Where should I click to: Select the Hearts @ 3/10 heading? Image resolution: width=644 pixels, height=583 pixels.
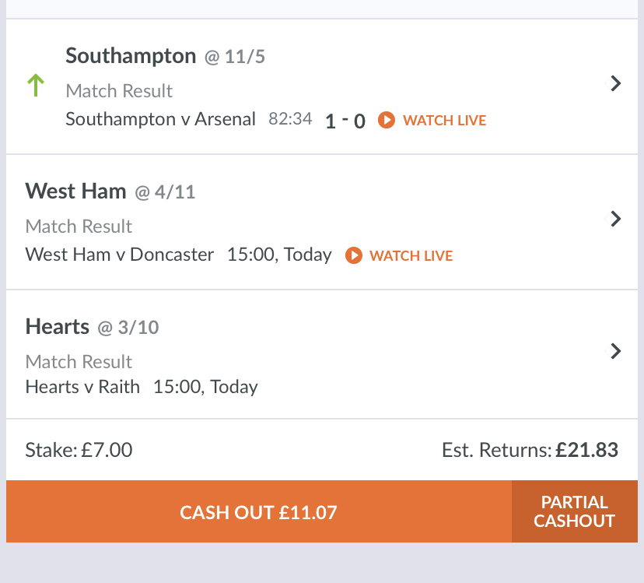point(92,327)
